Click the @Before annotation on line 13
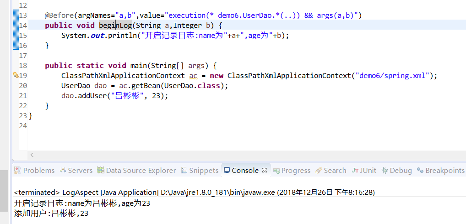Viewport: 466px width, 224px height. 60,15
